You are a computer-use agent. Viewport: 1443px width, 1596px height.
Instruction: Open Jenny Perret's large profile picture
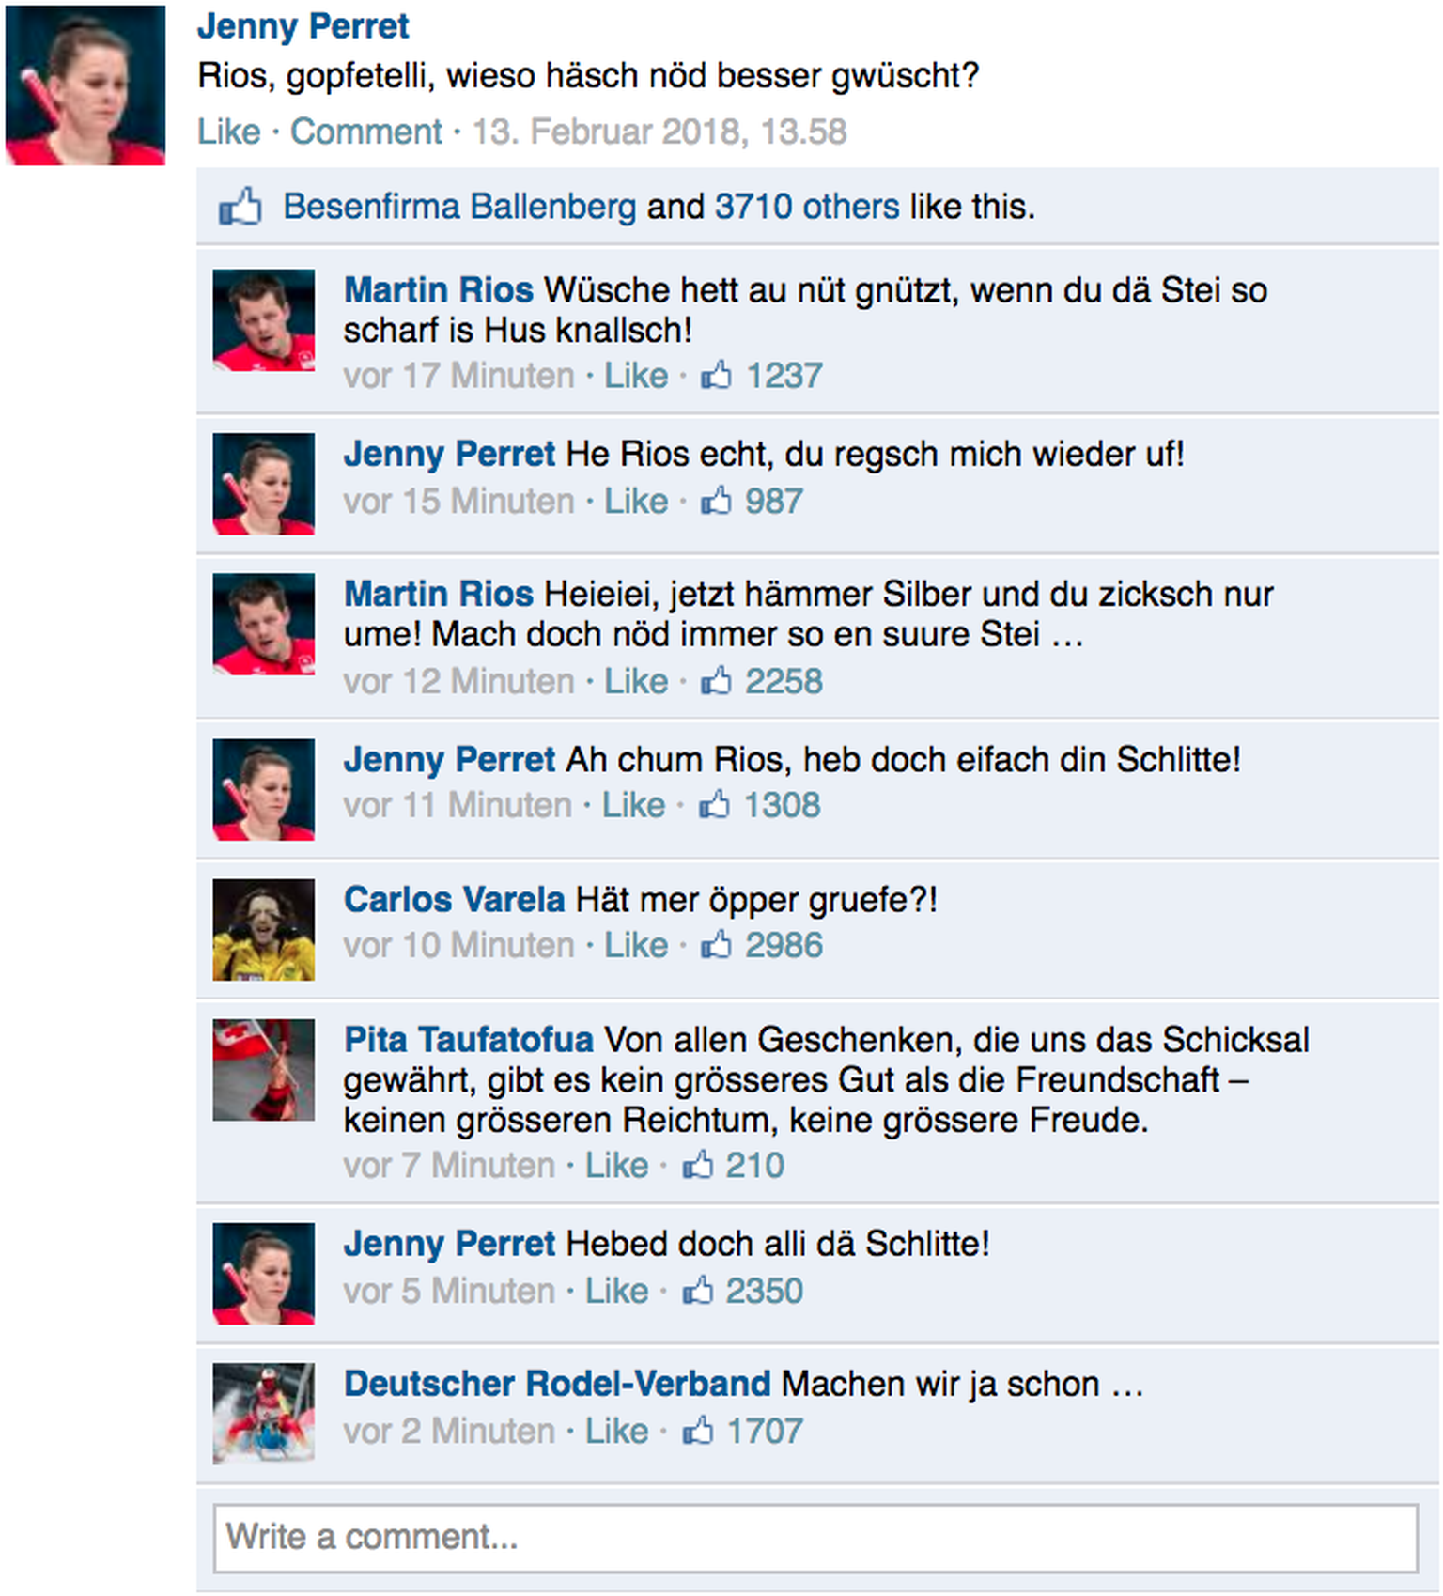pyautogui.click(x=85, y=85)
